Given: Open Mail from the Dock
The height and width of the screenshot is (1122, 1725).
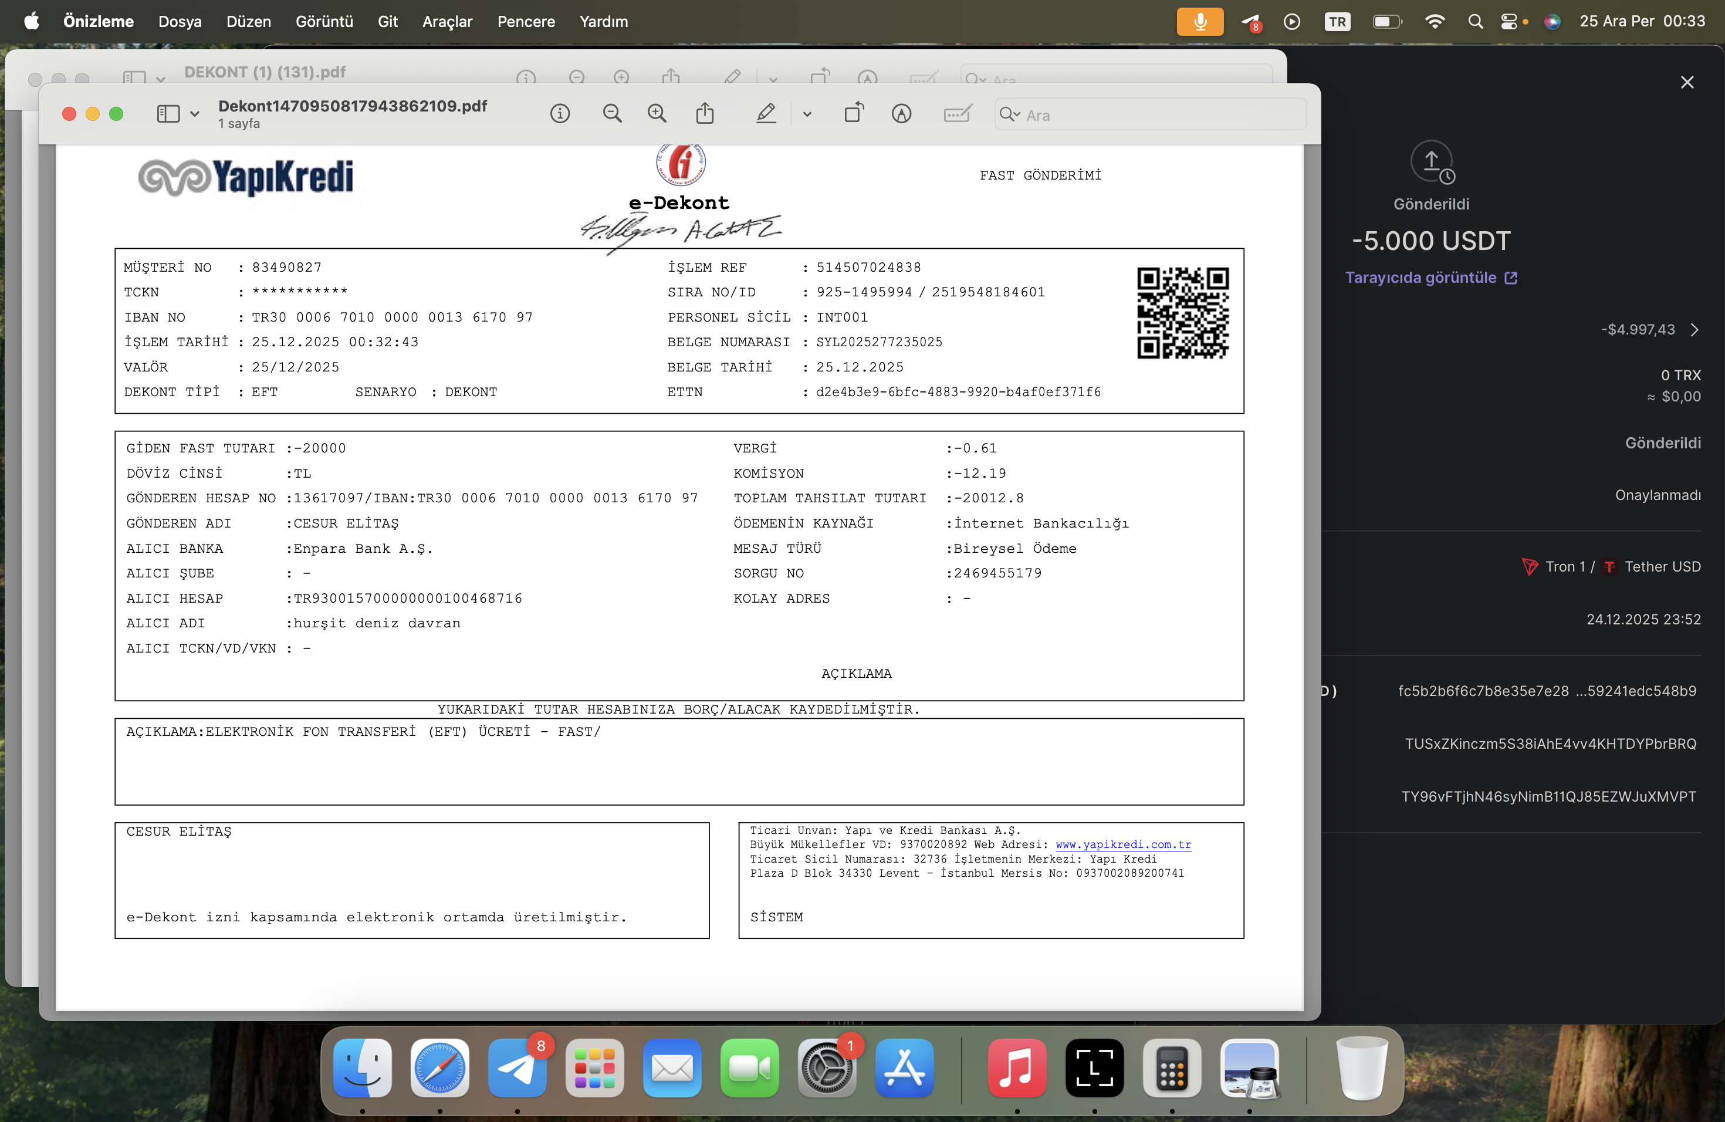Looking at the screenshot, I should point(672,1069).
